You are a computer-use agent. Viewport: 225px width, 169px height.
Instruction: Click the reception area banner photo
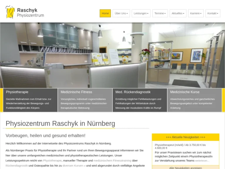112,55
